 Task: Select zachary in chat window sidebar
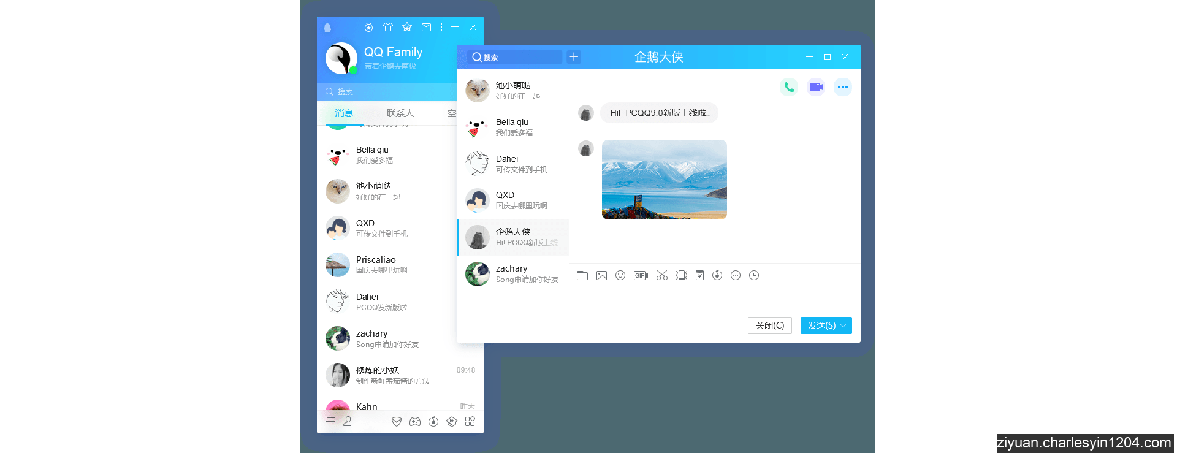pyautogui.click(x=513, y=274)
